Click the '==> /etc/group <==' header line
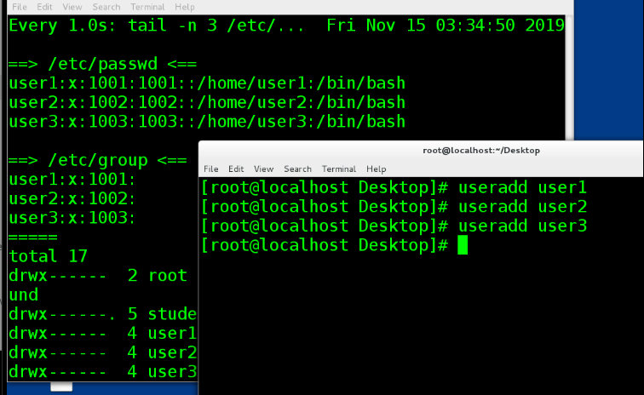Viewport: 644px width, 395px height. (x=98, y=160)
